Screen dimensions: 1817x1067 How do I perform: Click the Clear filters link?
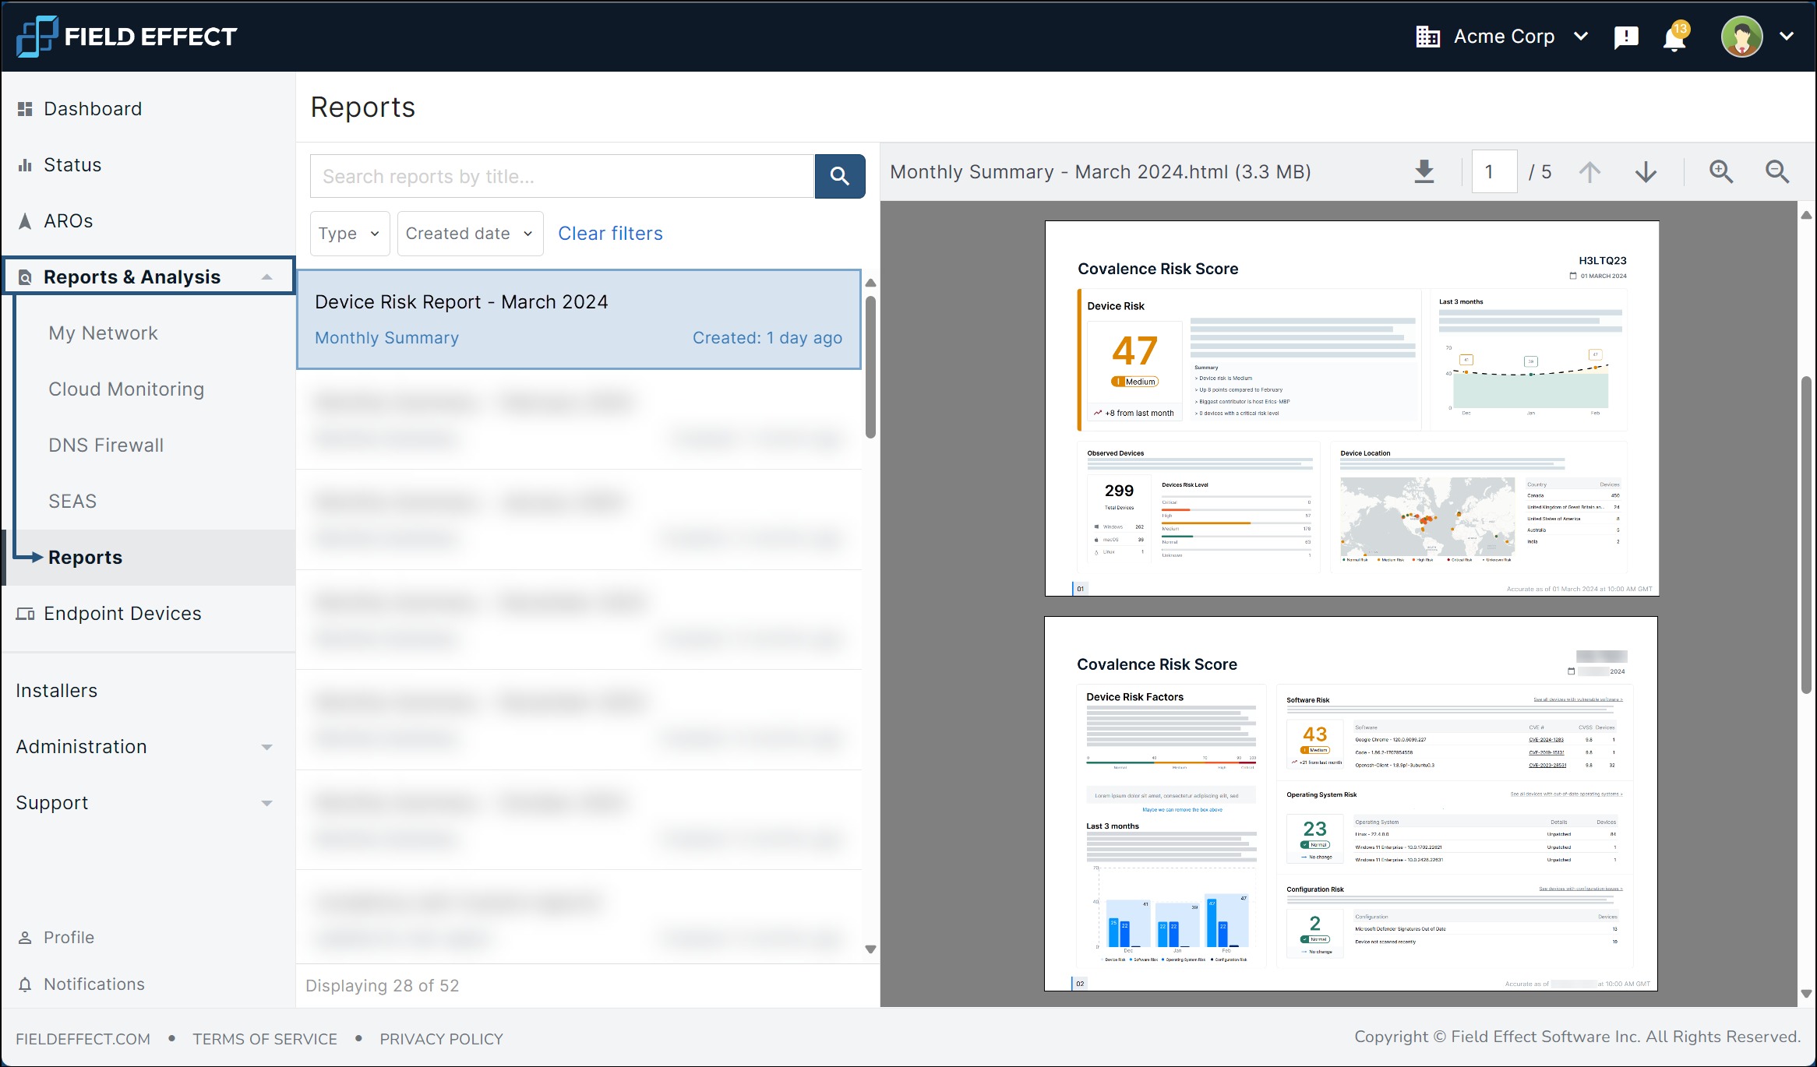click(610, 234)
